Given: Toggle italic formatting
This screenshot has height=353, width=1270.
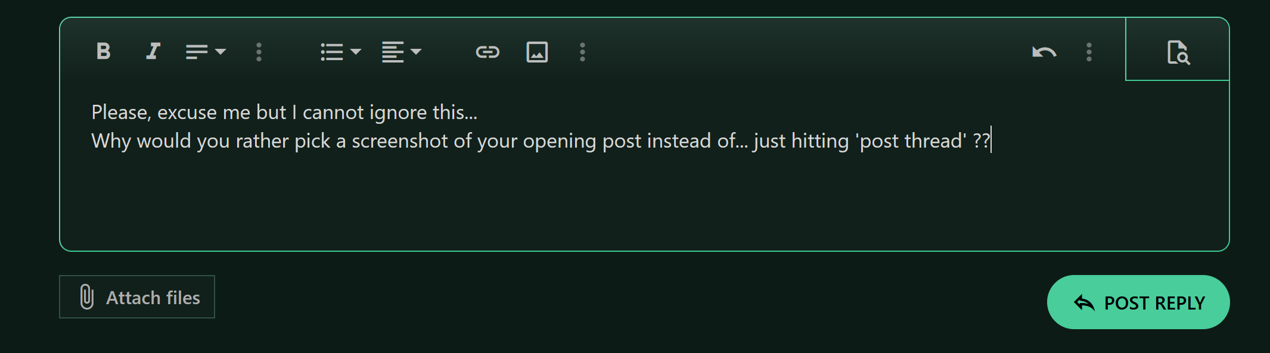Looking at the screenshot, I should click(x=153, y=52).
